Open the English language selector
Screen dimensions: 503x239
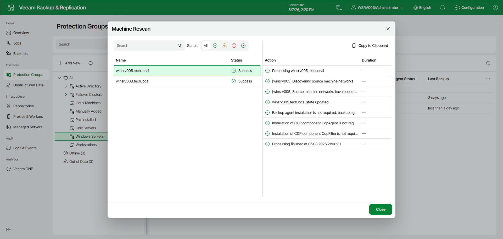(422, 8)
